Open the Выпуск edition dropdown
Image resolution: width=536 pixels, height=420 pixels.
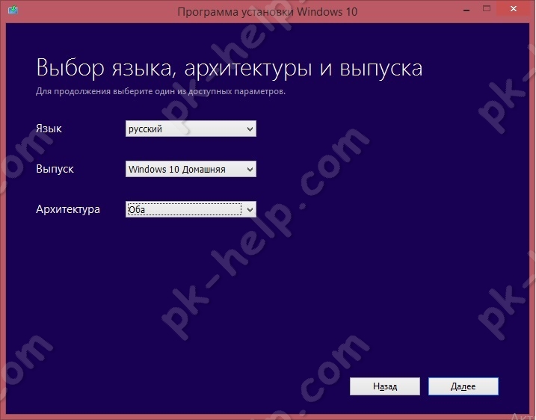[x=191, y=169]
